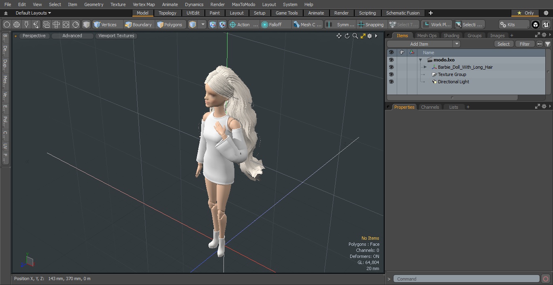
Task: Maximize the viewport with the orange arrows
Action: coord(363,36)
